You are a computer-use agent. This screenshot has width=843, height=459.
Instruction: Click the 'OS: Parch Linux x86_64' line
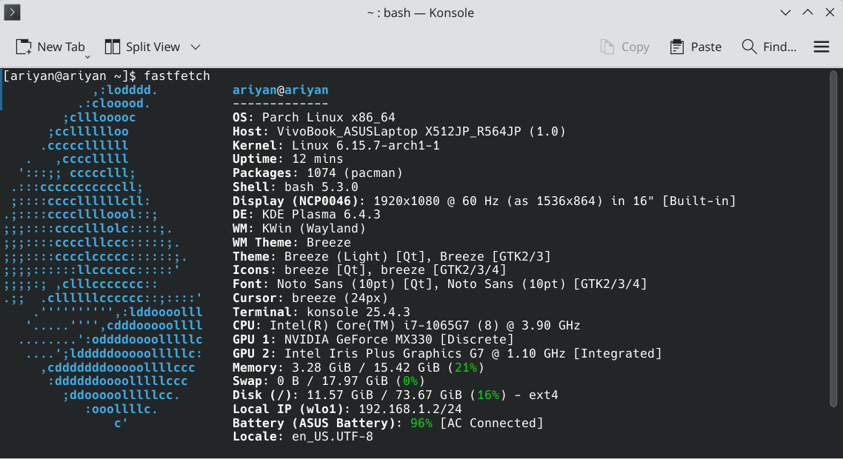click(313, 117)
